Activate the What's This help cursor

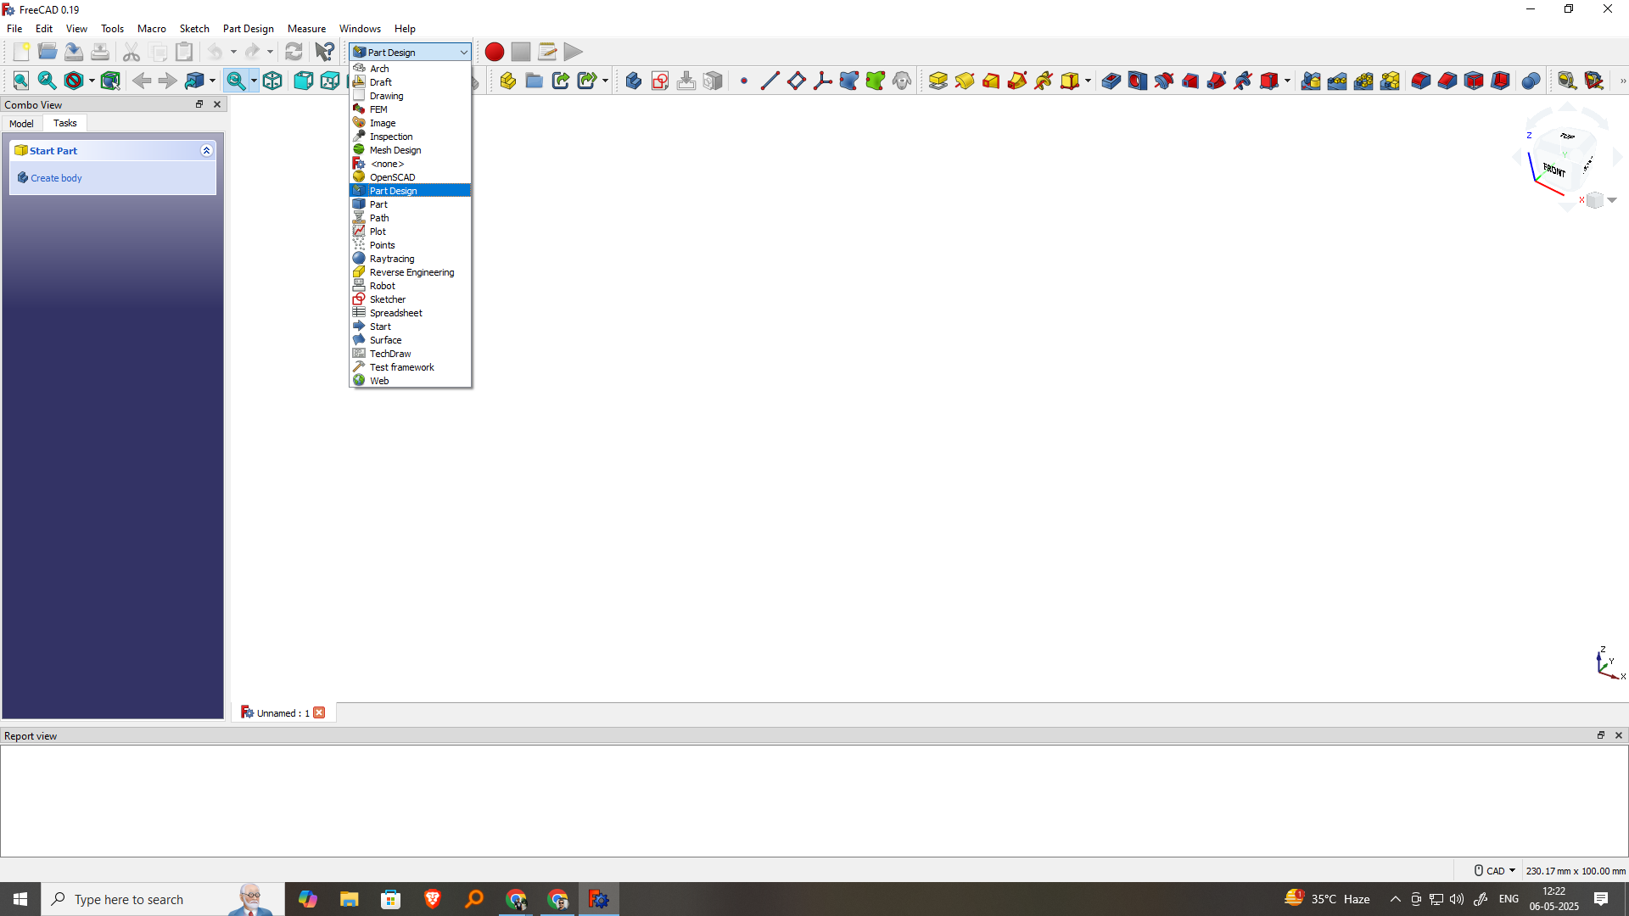(324, 52)
